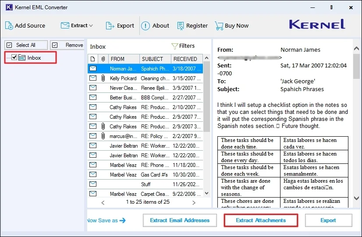Viewport: 362px width, 237px height.
Task: Open the About info icon
Action: [146, 25]
